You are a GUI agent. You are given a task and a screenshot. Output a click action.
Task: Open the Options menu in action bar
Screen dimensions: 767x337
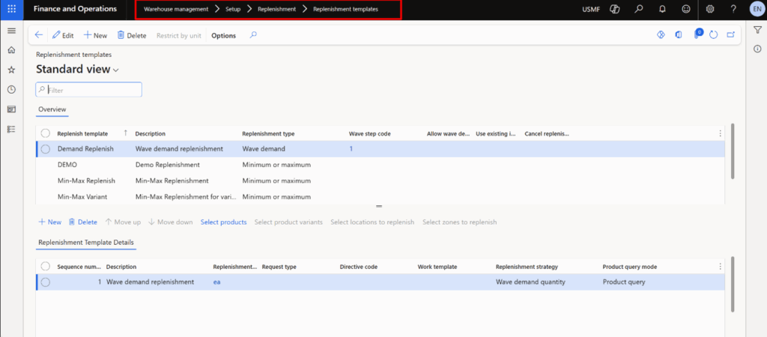point(223,35)
